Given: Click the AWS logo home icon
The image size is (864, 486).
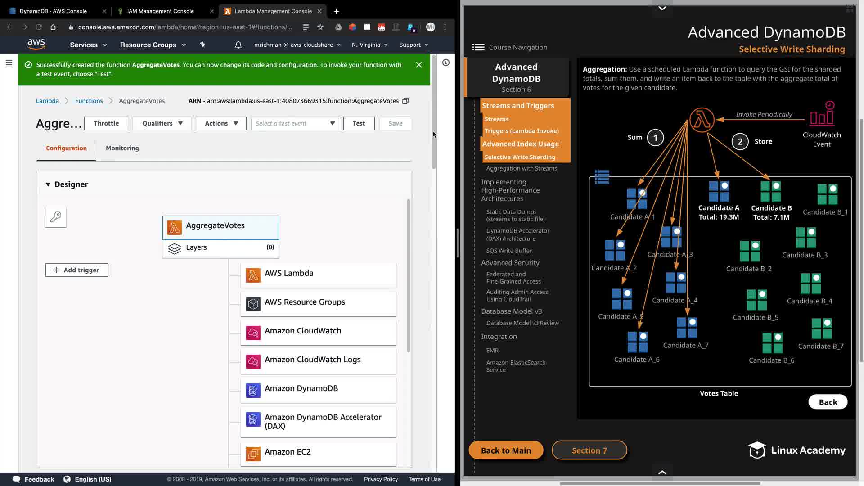Looking at the screenshot, I should tap(36, 44).
